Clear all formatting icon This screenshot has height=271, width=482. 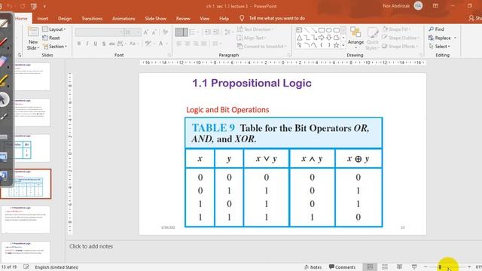166,32
